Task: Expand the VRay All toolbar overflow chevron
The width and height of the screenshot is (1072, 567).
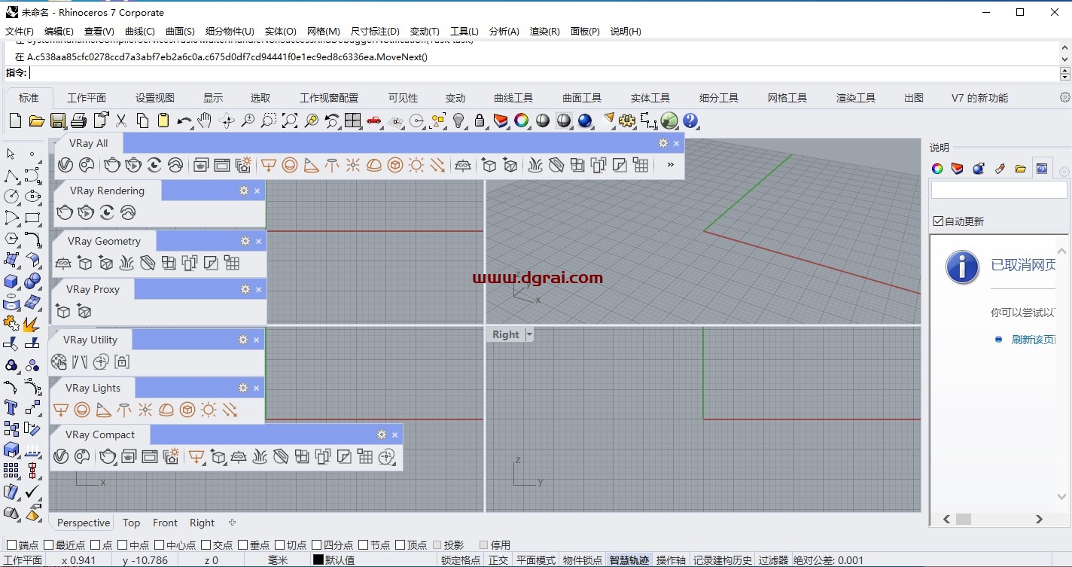Action: click(669, 165)
